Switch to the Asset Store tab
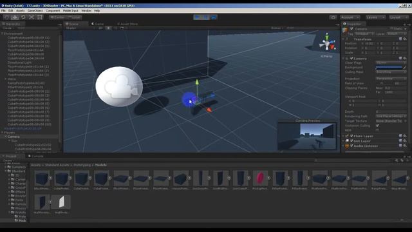The image size is (412, 232). click(x=127, y=24)
